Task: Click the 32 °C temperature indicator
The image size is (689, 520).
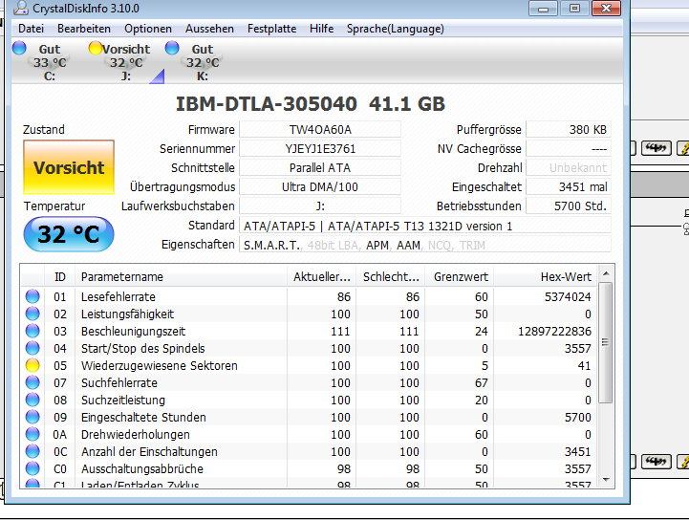Action: coord(69,234)
